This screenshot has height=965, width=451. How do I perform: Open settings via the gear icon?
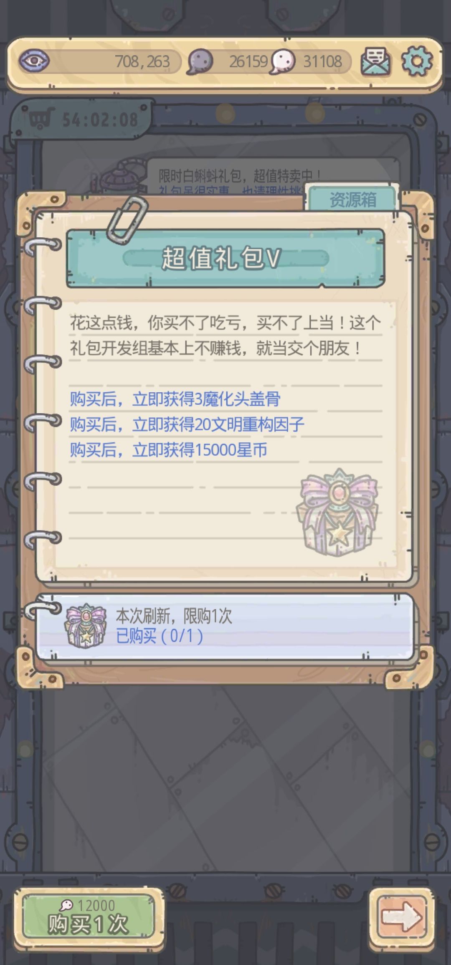[417, 61]
